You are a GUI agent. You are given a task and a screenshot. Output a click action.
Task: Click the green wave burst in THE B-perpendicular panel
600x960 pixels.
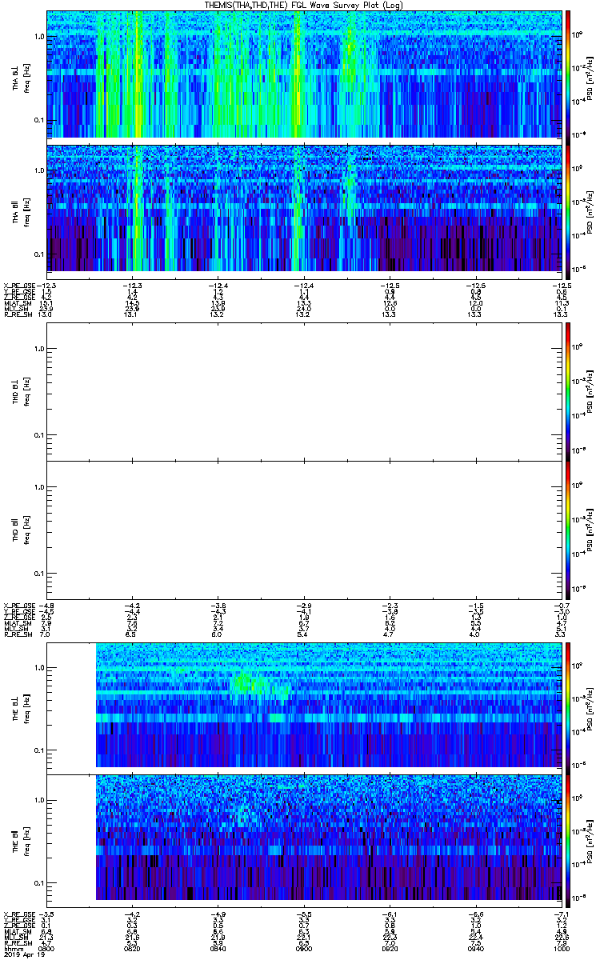[x=245, y=682]
